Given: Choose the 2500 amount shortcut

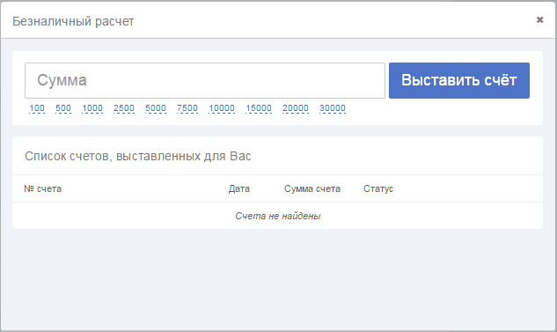Looking at the screenshot, I should tap(124, 108).
